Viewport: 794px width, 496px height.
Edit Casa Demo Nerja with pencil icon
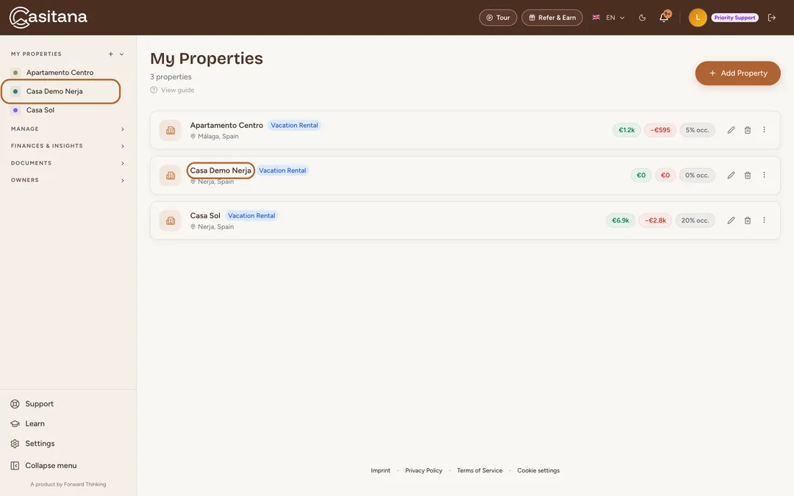coord(731,175)
